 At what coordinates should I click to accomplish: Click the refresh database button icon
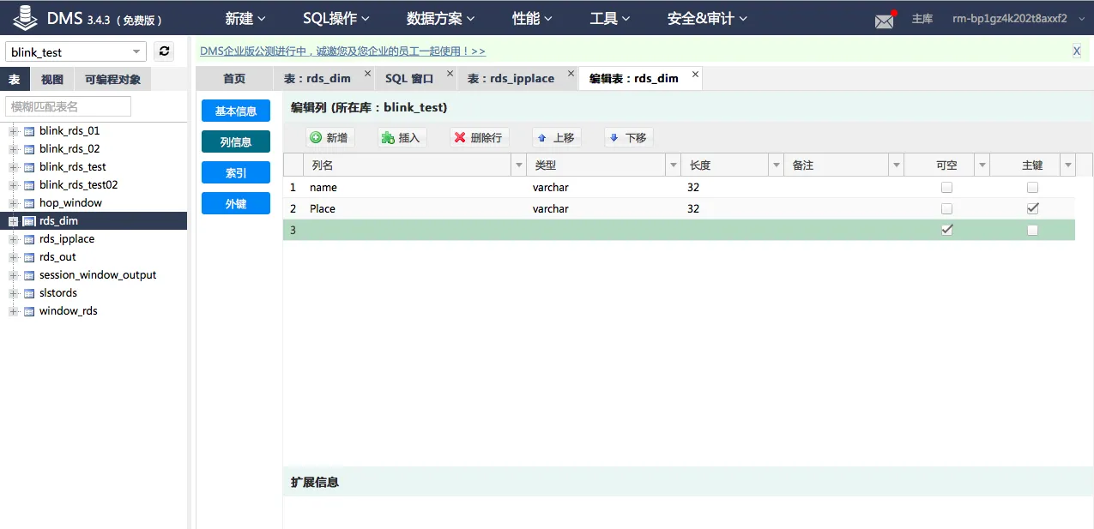pos(165,51)
